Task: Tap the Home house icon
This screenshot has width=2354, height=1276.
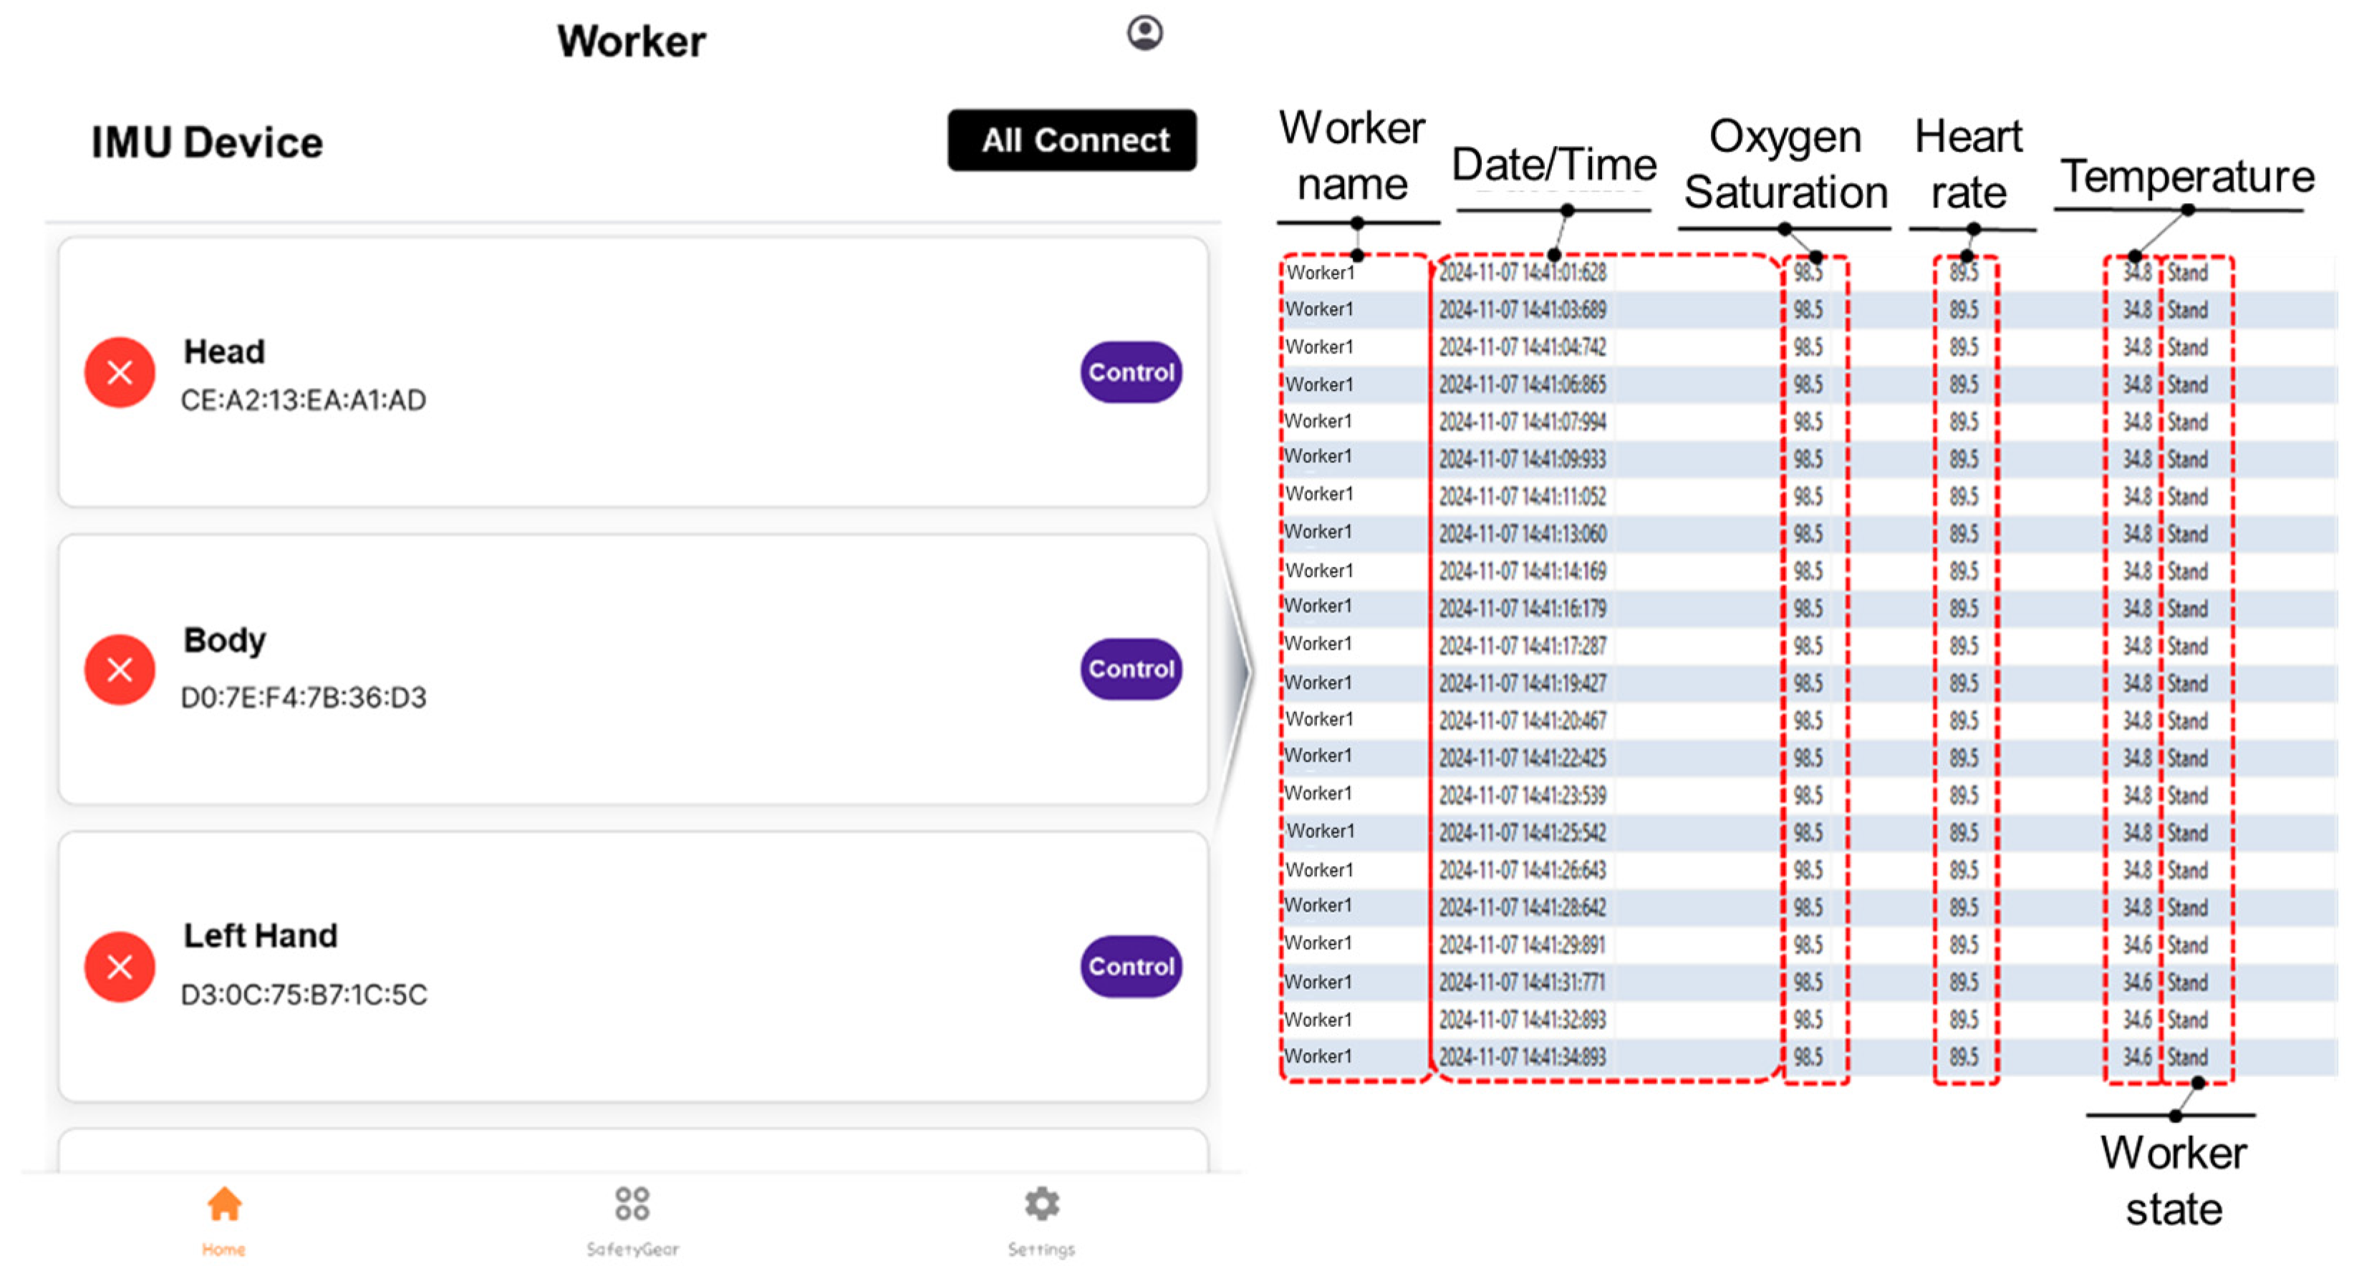Action: pyautogui.click(x=224, y=1204)
